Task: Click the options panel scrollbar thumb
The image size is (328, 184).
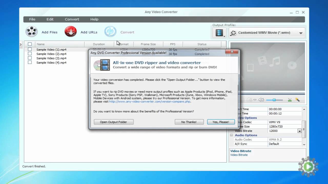Action: 304,129
